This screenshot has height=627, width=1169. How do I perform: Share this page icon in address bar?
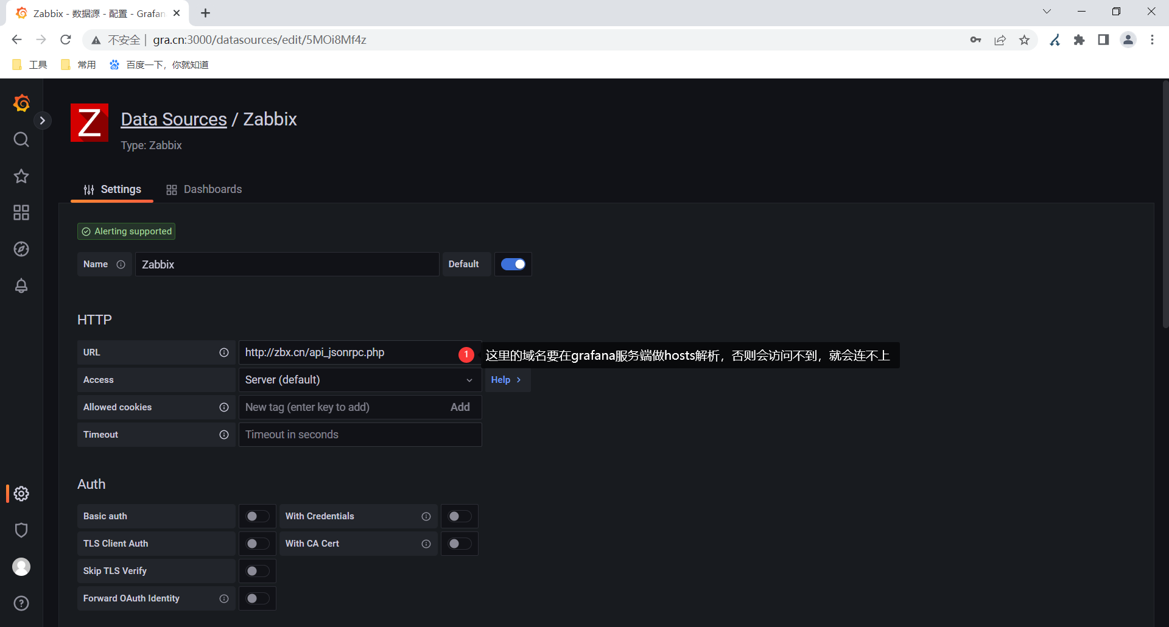tap(1000, 40)
